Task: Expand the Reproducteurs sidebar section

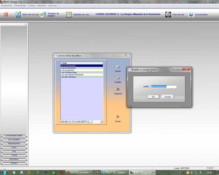Action: coord(14,143)
